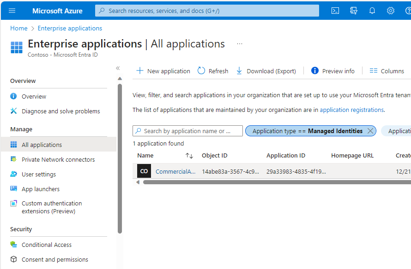Click the Enterprise applications grid icon

click(x=16, y=47)
